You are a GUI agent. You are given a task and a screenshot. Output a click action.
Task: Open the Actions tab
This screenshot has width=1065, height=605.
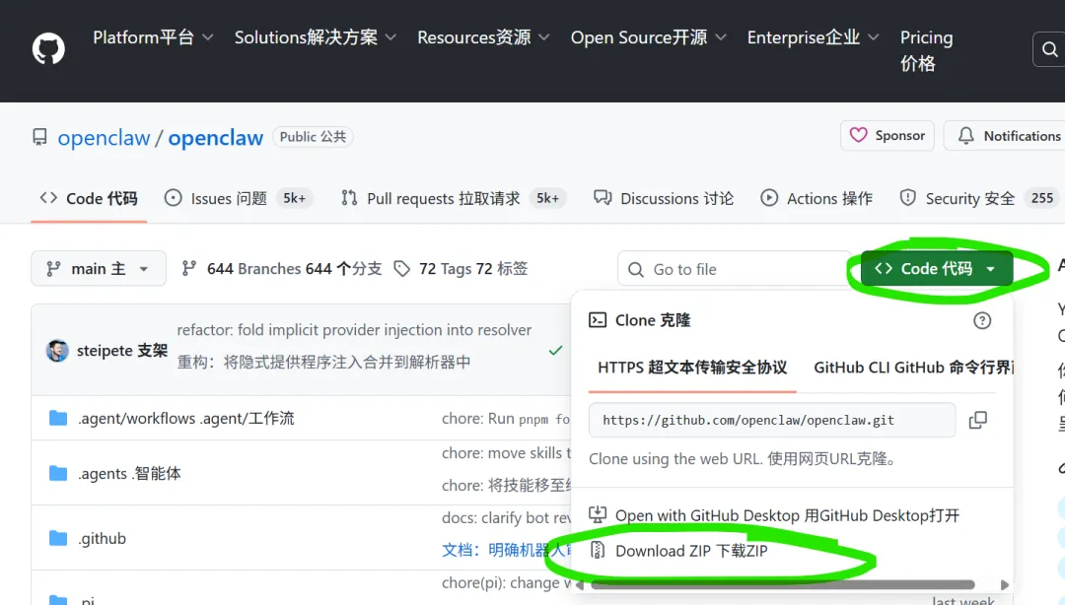816,198
